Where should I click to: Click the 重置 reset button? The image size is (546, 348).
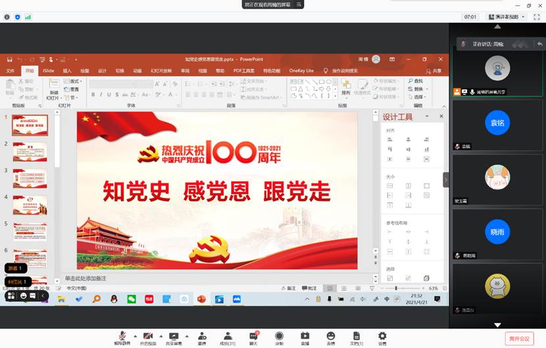click(72, 89)
